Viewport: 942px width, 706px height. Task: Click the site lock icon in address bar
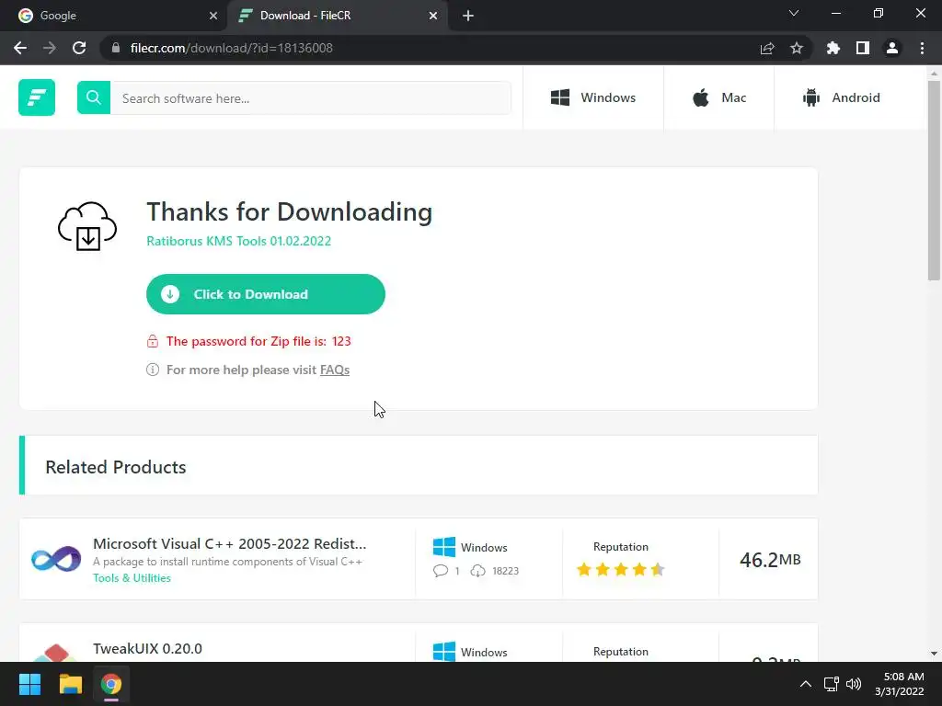(x=116, y=48)
